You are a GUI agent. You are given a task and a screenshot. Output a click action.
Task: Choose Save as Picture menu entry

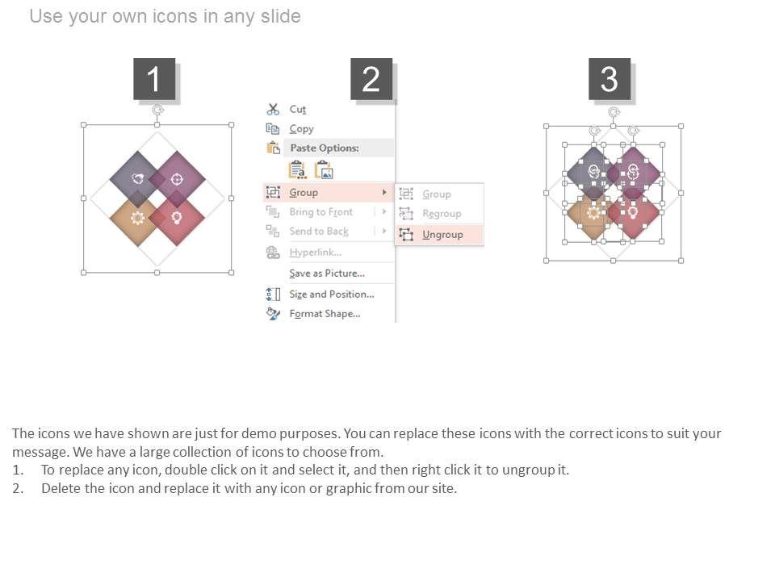(x=327, y=273)
